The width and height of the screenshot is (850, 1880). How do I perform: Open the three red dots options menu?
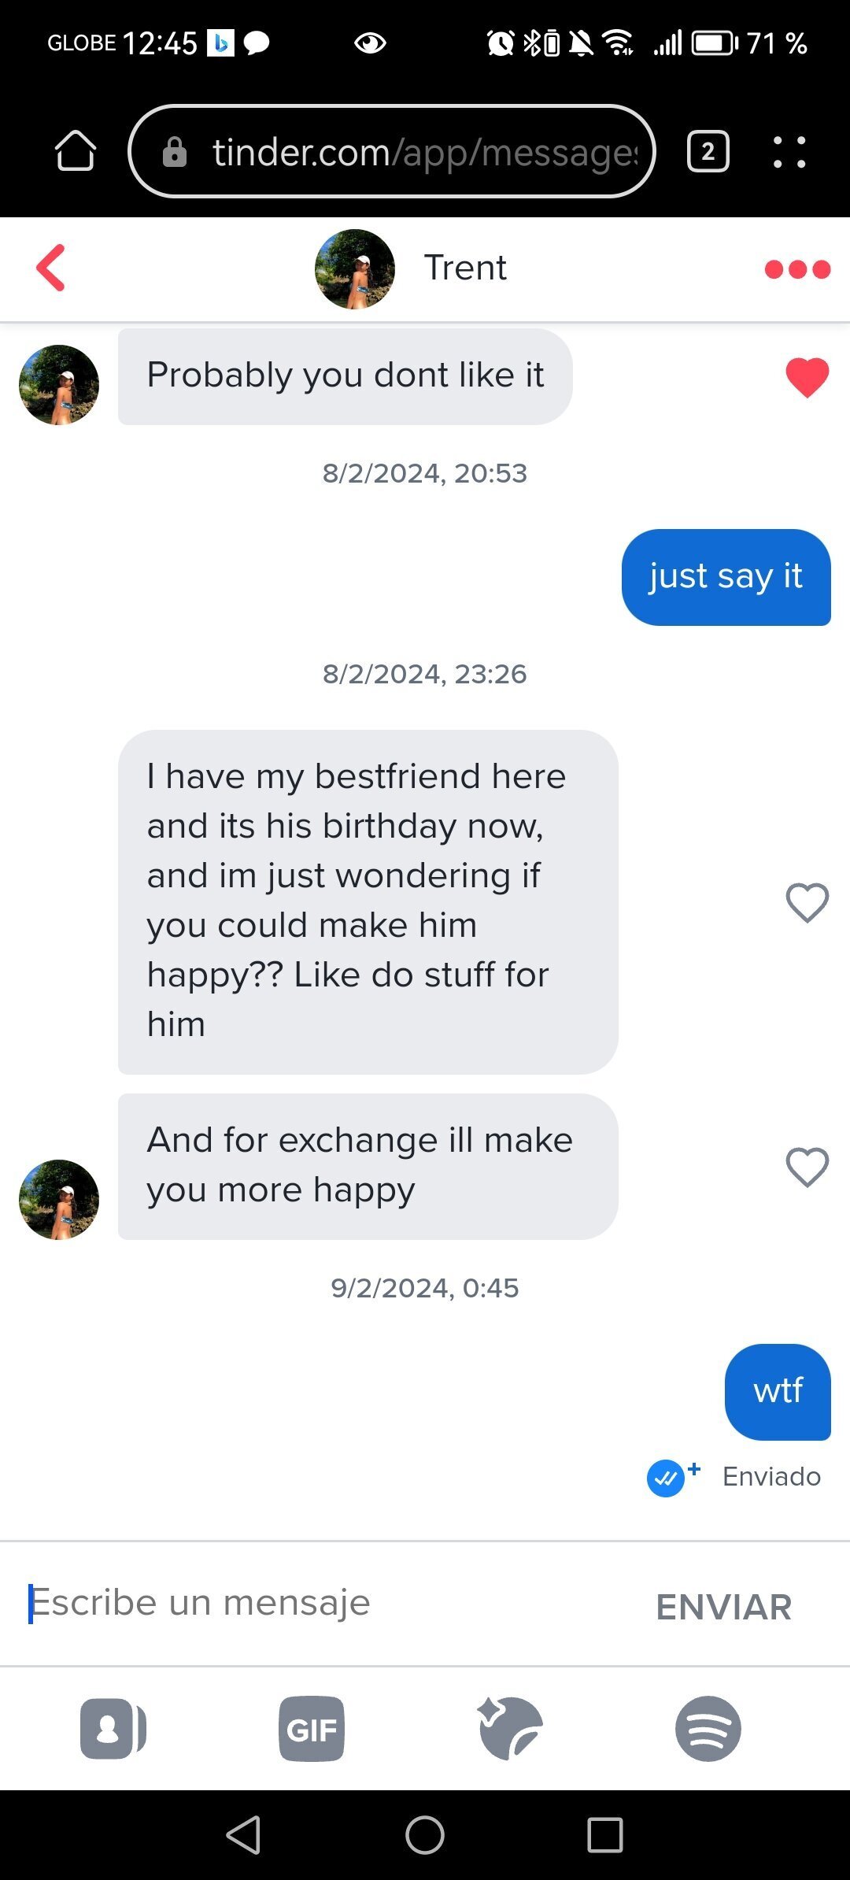tap(797, 269)
